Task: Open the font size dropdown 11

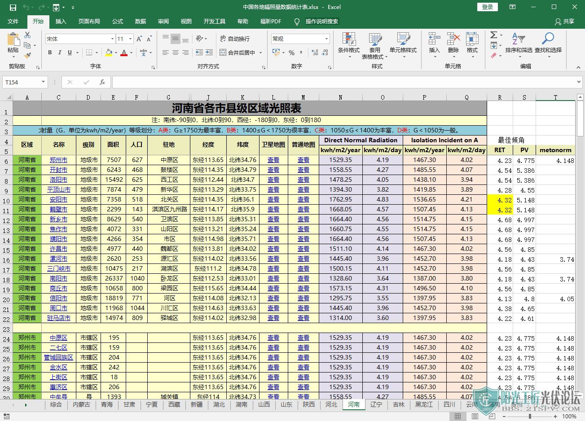Action: point(130,39)
